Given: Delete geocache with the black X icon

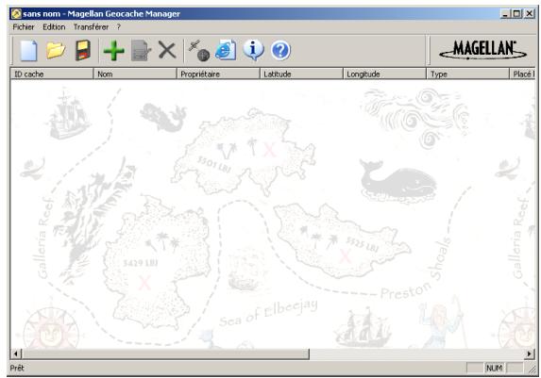Looking at the screenshot, I should (167, 50).
